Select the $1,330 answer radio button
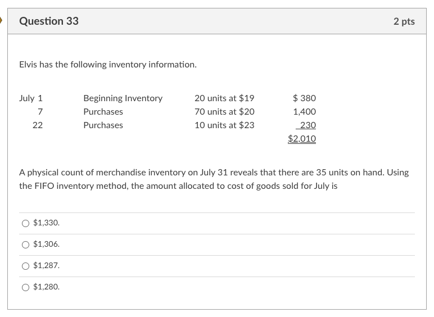The image size is (434, 317). (25, 223)
